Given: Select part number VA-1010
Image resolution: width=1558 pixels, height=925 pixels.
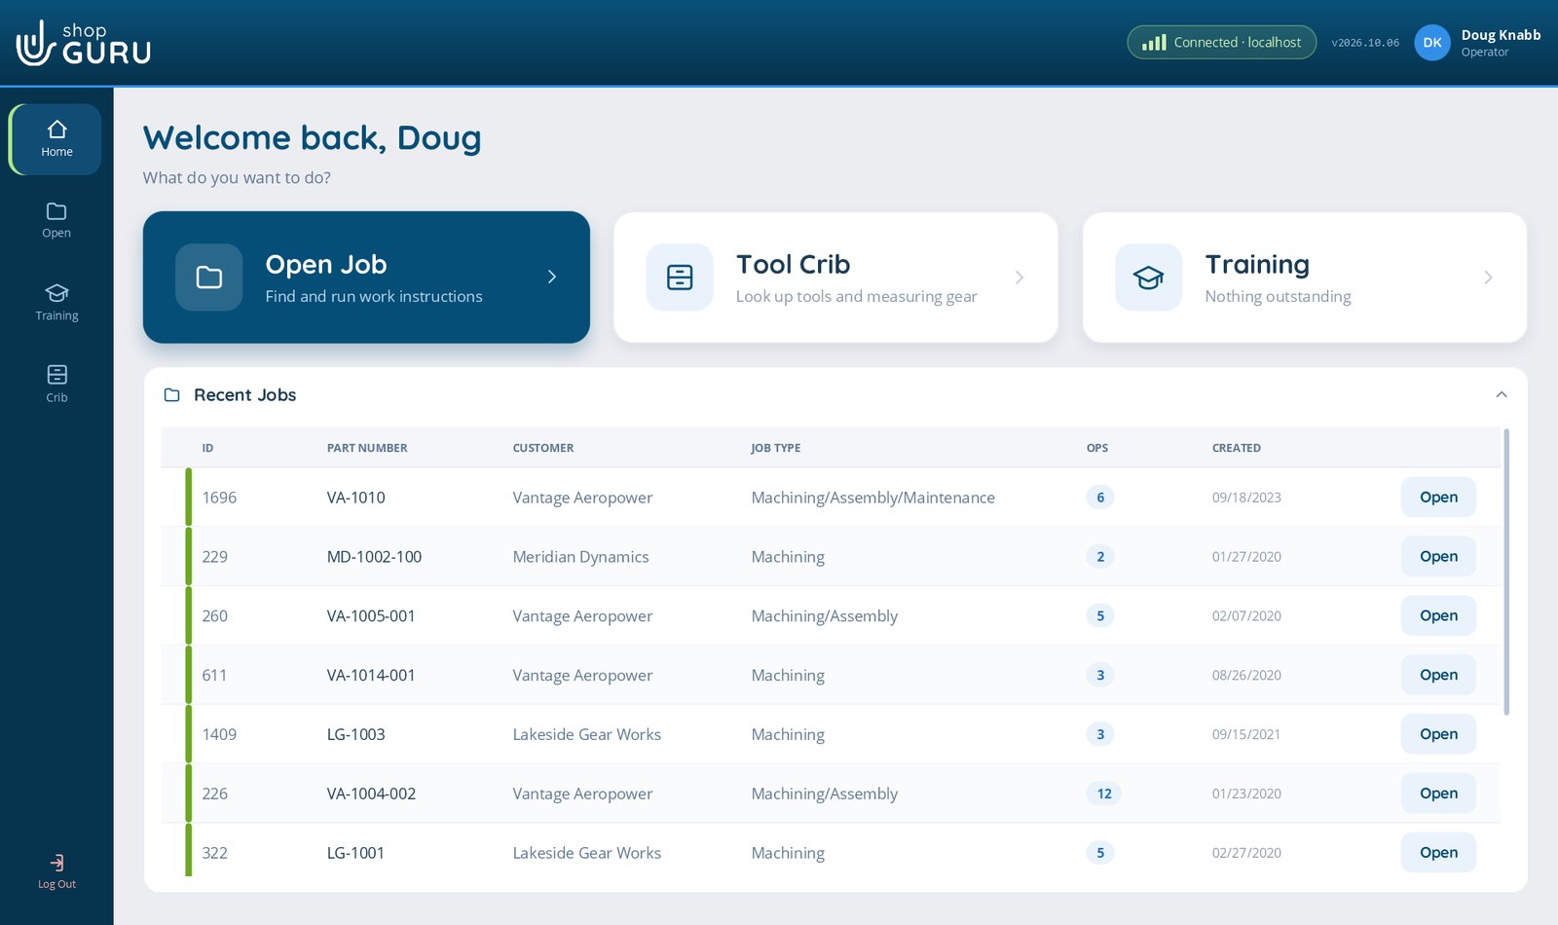Looking at the screenshot, I should click(x=355, y=498).
